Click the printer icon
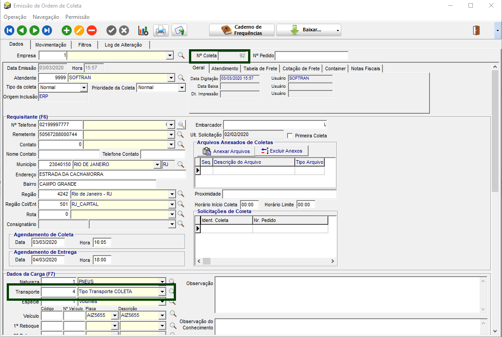Screen dimensions: 502x337 point(160,30)
